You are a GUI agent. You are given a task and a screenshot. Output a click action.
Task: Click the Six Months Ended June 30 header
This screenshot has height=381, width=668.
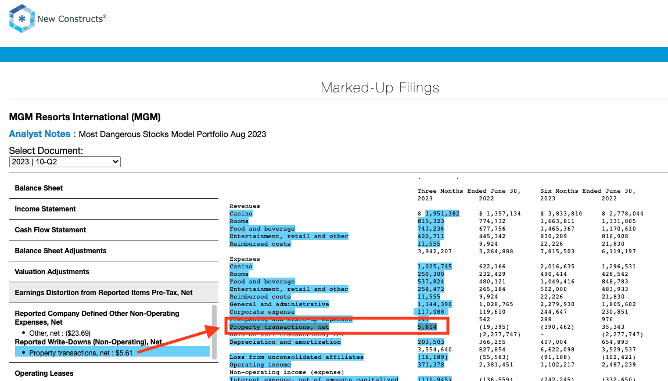(x=588, y=191)
